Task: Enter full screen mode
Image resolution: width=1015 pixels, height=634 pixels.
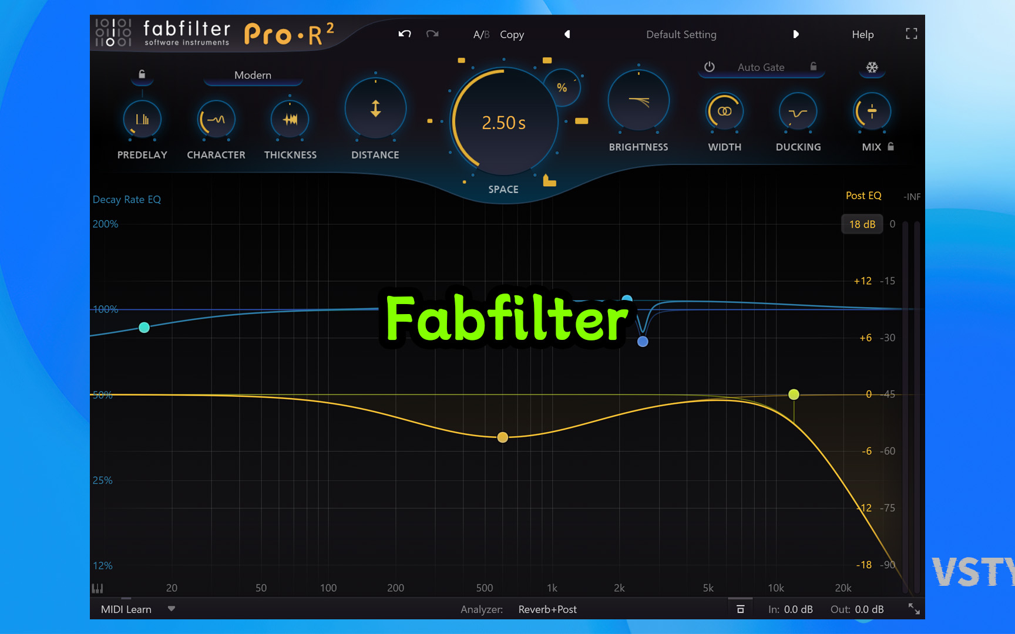Action: (911, 34)
